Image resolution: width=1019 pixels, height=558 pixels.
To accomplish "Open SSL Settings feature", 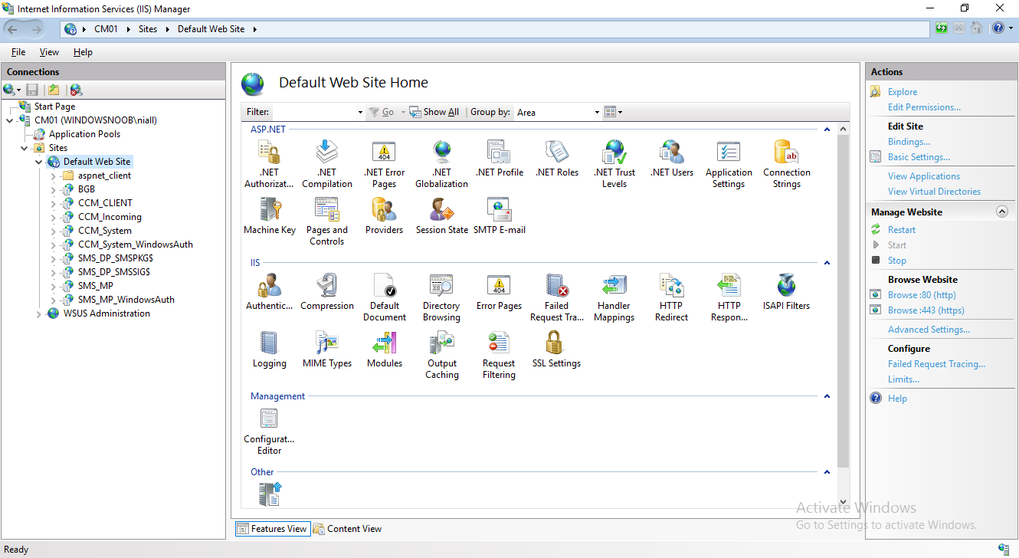I will [x=557, y=350].
